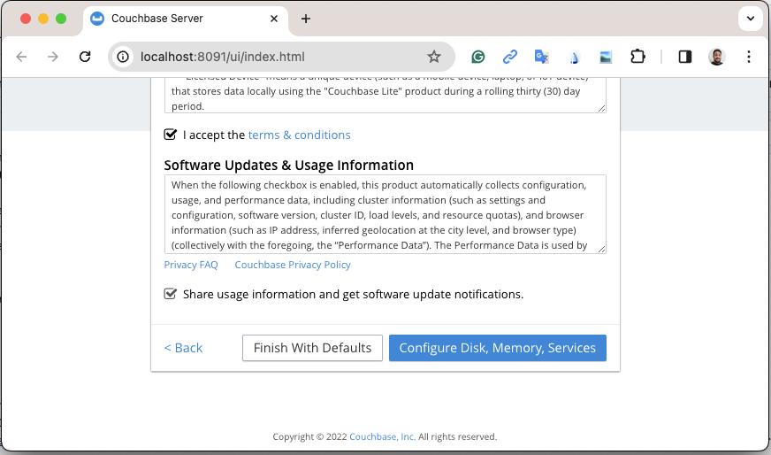Image resolution: width=771 pixels, height=455 pixels.
Task: Open the Couchbase Privacy Policy link
Action: 293,265
